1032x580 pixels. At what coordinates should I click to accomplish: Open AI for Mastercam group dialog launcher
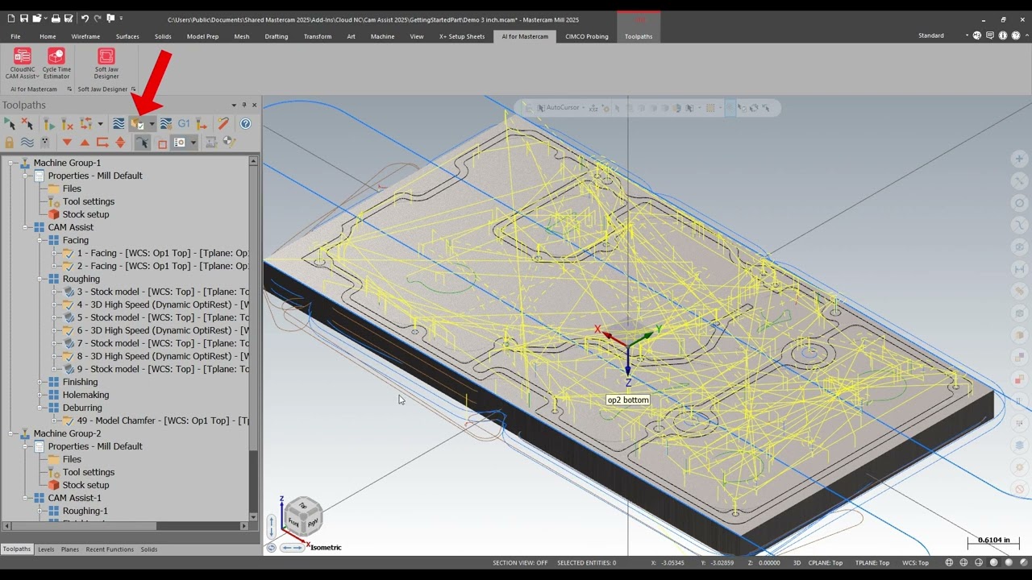[x=69, y=89]
